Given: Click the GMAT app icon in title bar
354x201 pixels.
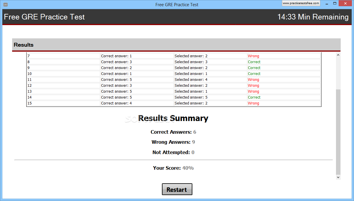Looking at the screenshot, I should [x=5, y=4].
